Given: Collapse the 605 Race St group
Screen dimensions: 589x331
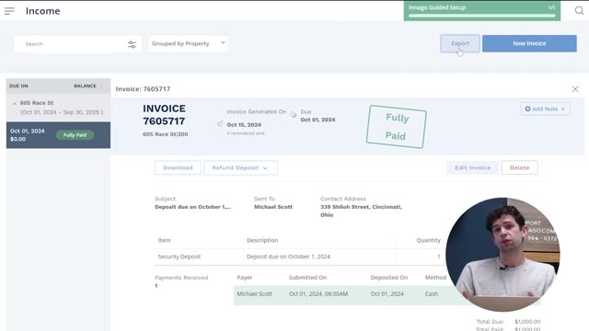Looking at the screenshot, I should coord(15,103).
